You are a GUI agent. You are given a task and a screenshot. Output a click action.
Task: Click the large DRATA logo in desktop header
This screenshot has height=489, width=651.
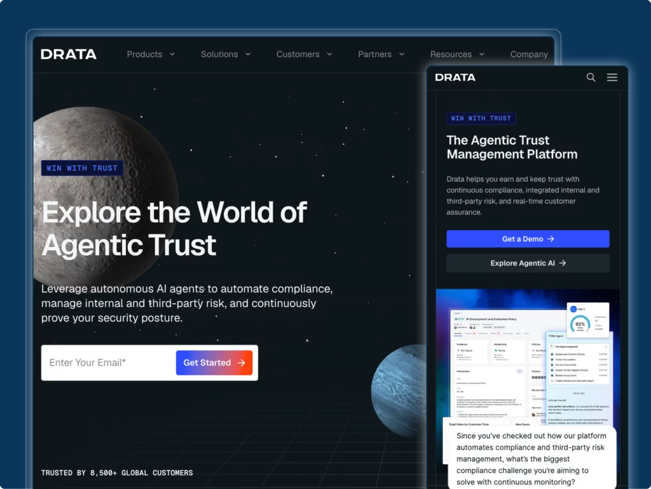(69, 55)
